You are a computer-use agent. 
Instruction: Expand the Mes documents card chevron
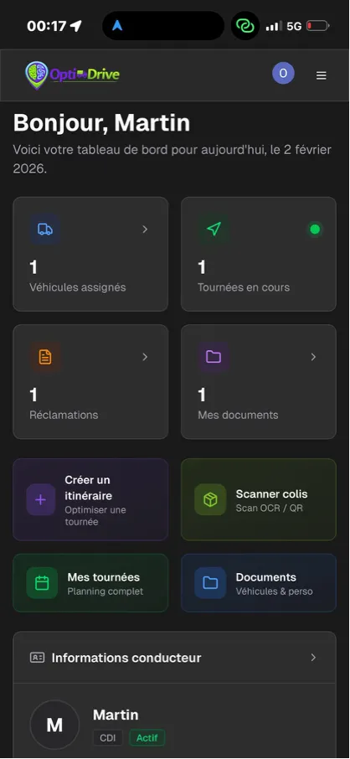[x=313, y=357]
